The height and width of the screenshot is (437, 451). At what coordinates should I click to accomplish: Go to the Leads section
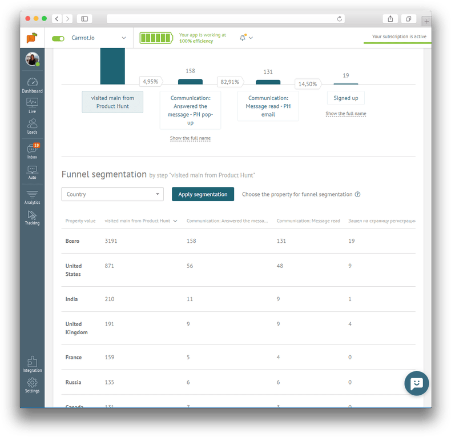32,126
